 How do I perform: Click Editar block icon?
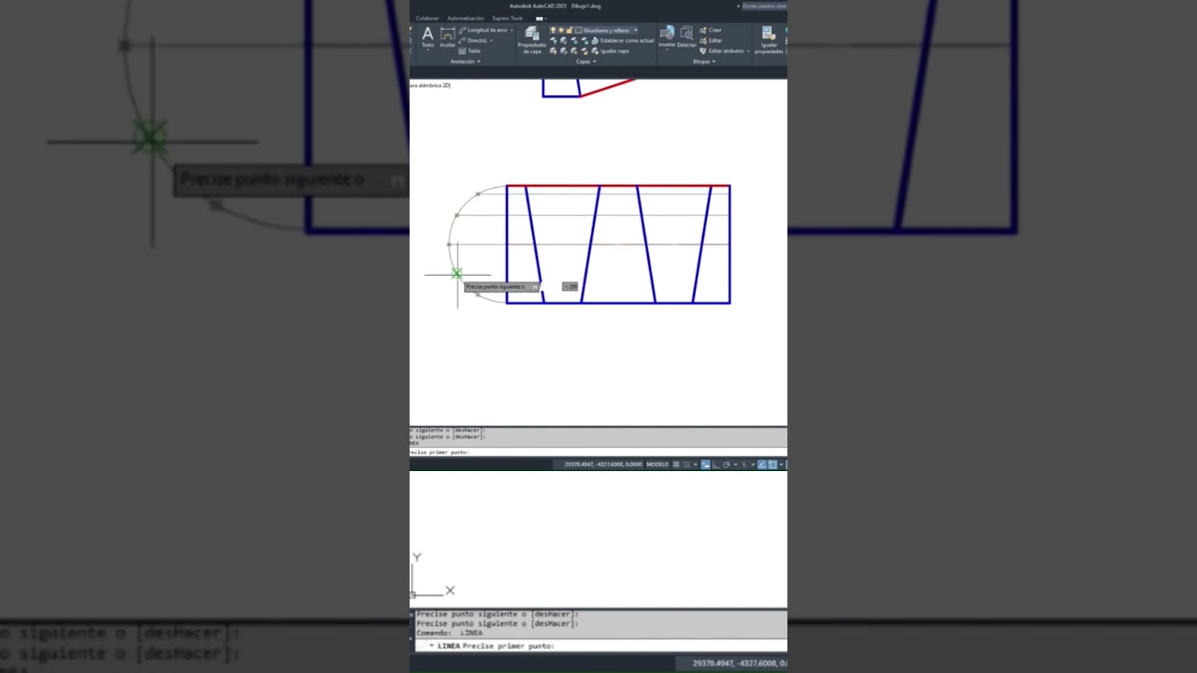coord(711,40)
